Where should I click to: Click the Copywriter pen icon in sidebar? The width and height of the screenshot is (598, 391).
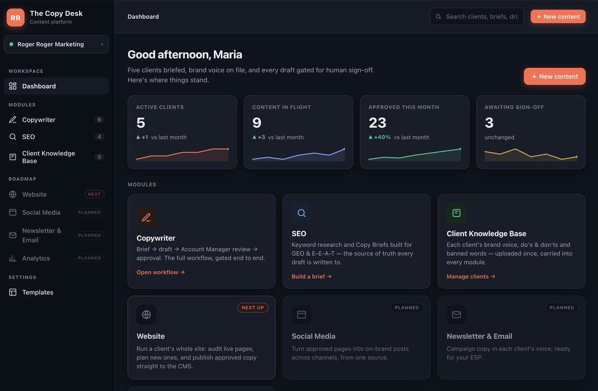click(13, 120)
